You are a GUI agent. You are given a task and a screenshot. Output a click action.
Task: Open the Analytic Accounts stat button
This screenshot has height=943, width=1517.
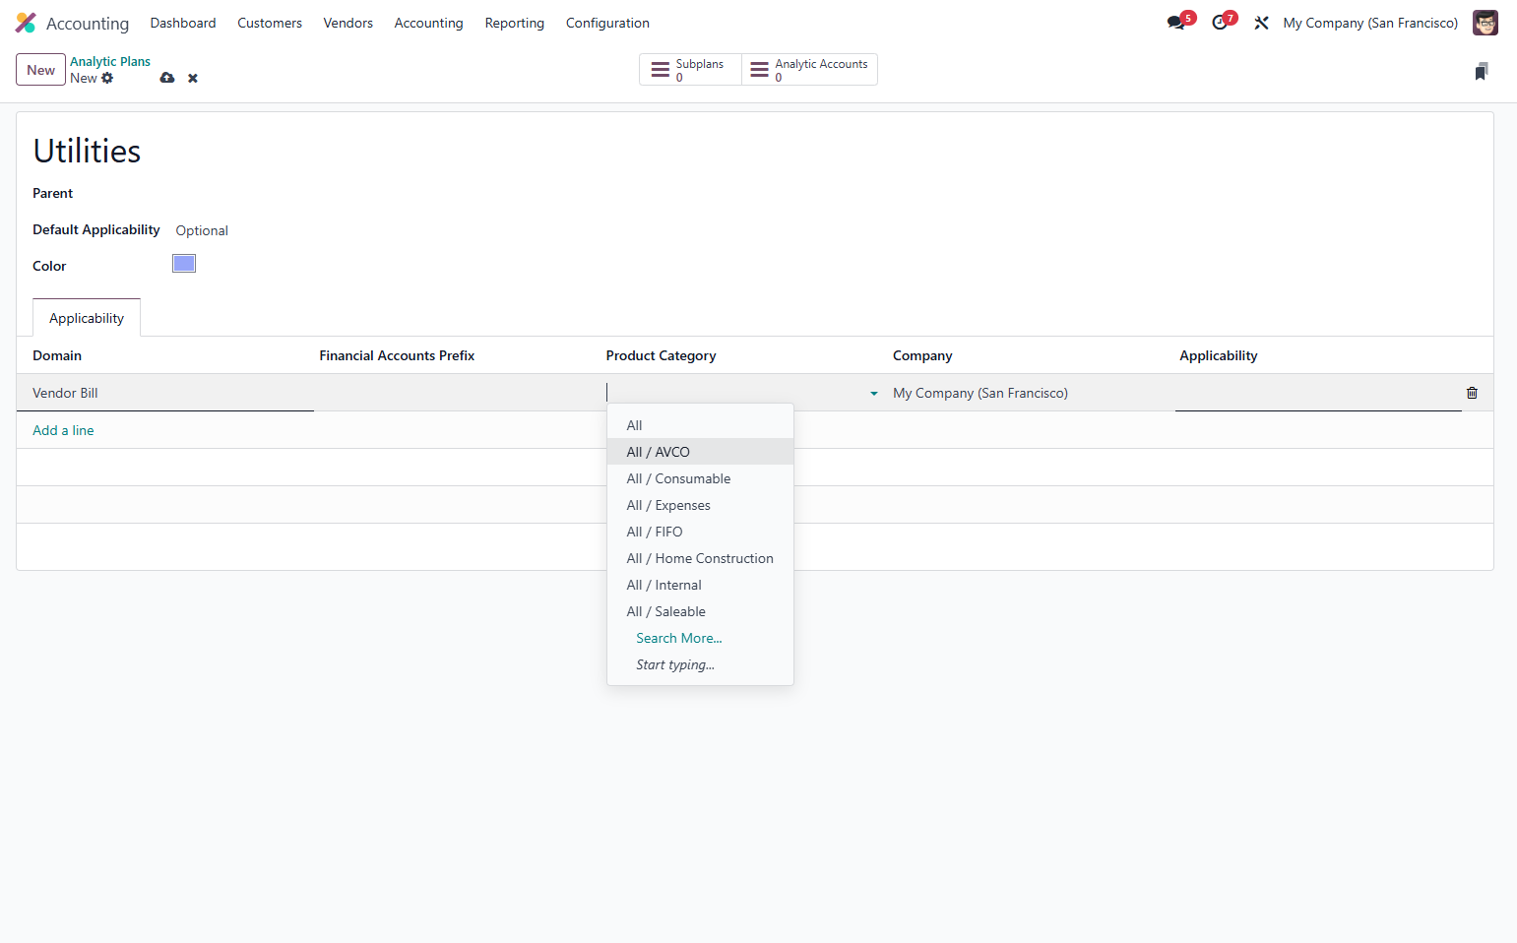[809, 70]
